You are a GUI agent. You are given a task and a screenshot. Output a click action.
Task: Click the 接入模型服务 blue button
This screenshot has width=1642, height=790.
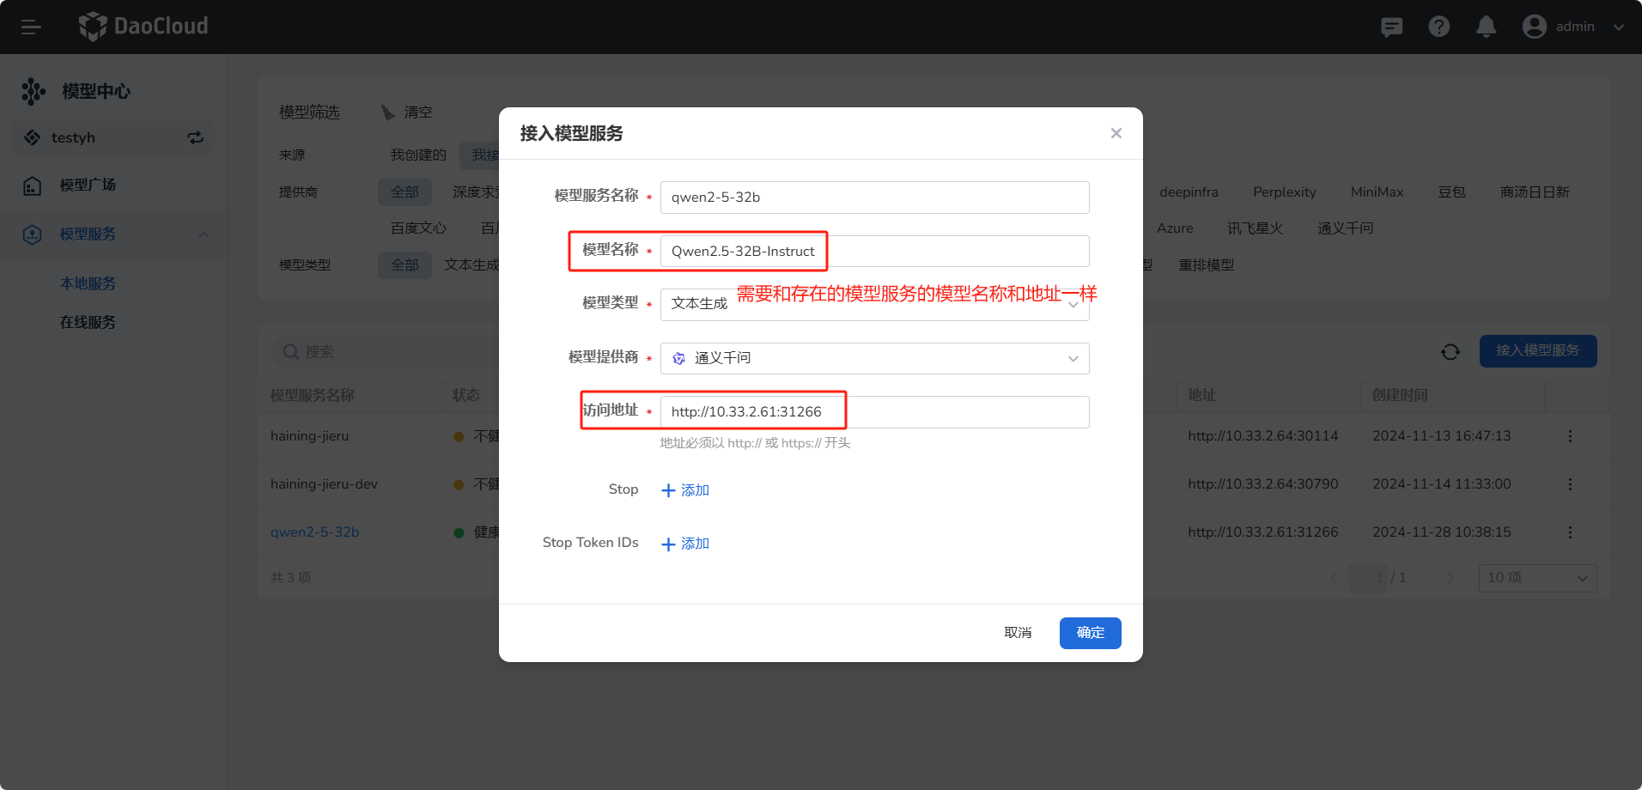click(1537, 351)
